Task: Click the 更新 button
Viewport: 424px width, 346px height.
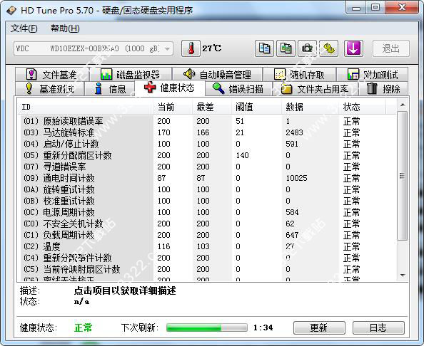Action: pyautogui.click(x=319, y=327)
